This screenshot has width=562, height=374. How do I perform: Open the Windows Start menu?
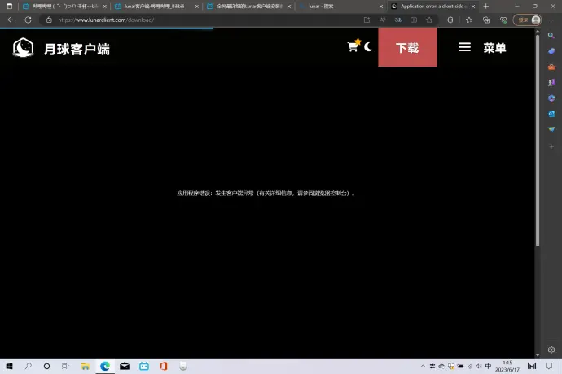pyautogui.click(x=9, y=367)
